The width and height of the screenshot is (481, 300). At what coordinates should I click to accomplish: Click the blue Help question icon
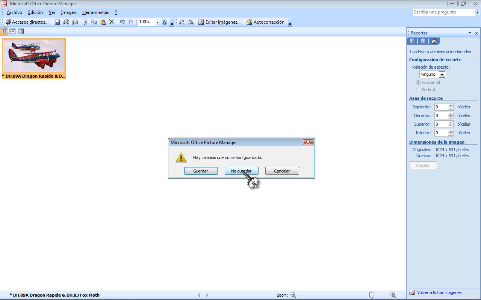[x=165, y=22]
